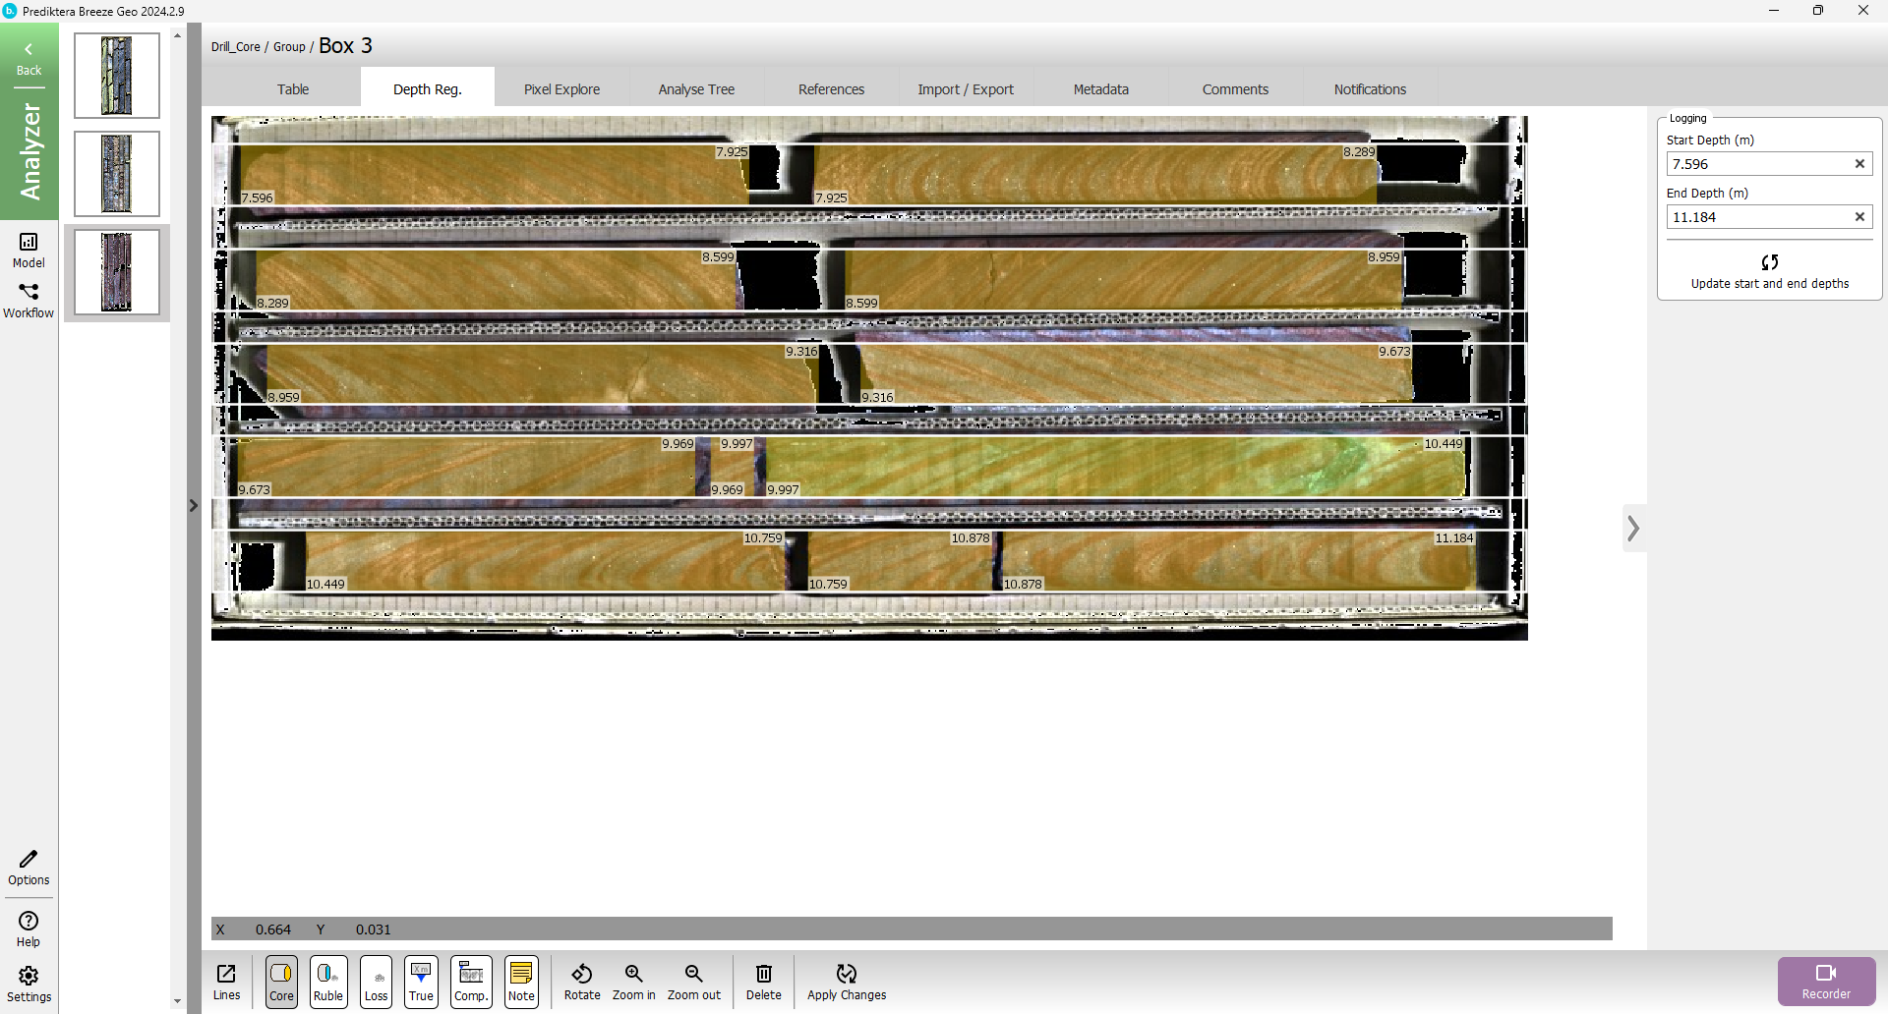Zoom out of the core image

point(693,981)
